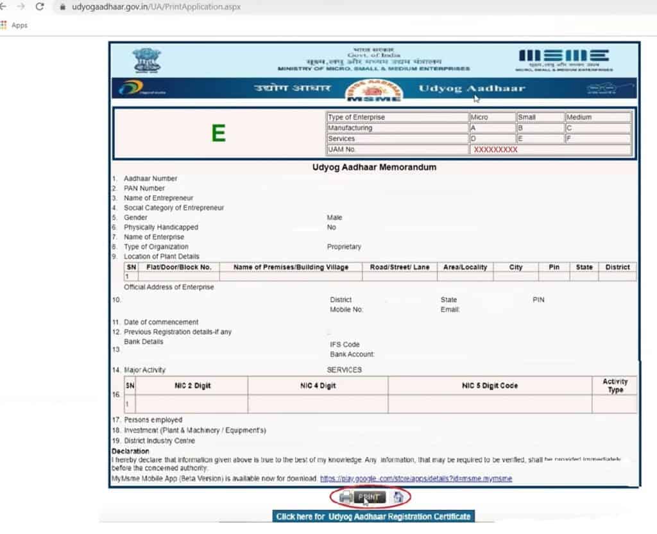Open the Apps shortcut in the bookmarks bar

[x=14, y=25]
